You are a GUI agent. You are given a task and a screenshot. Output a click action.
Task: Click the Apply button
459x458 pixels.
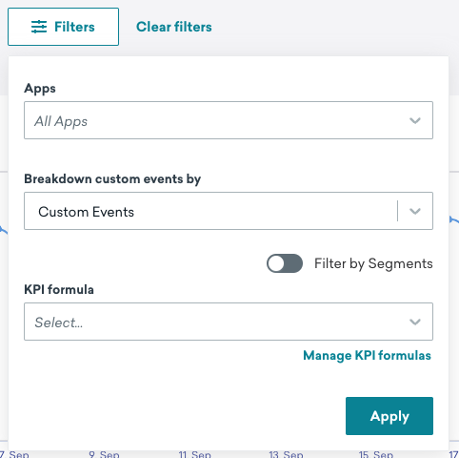389,416
